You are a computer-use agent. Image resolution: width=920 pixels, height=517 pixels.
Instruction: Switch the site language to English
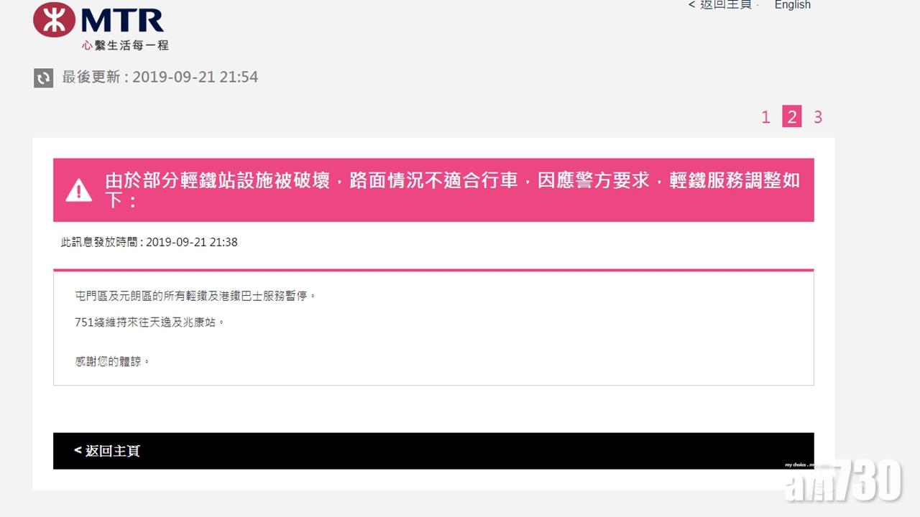pyautogui.click(x=792, y=5)
